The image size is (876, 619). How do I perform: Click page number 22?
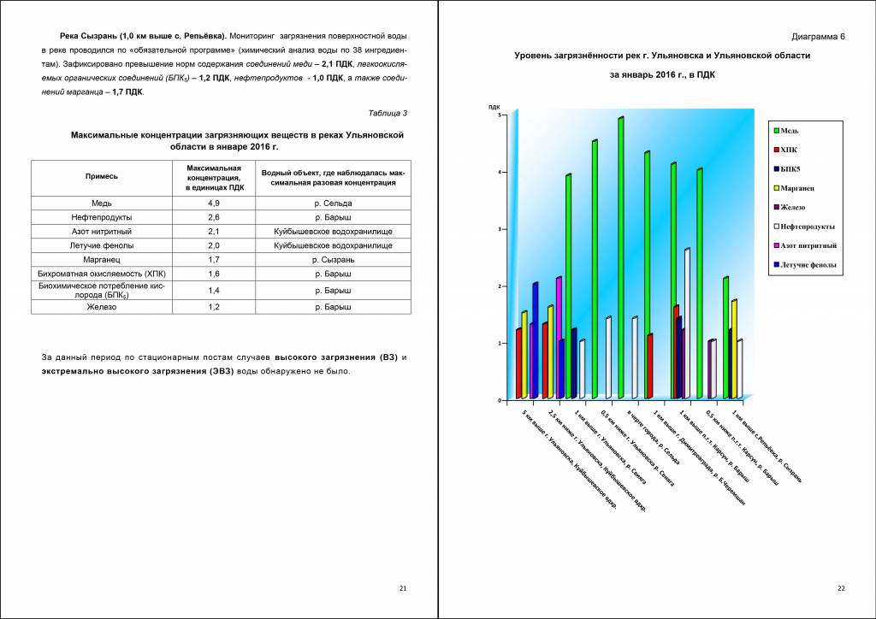(842, 588)
